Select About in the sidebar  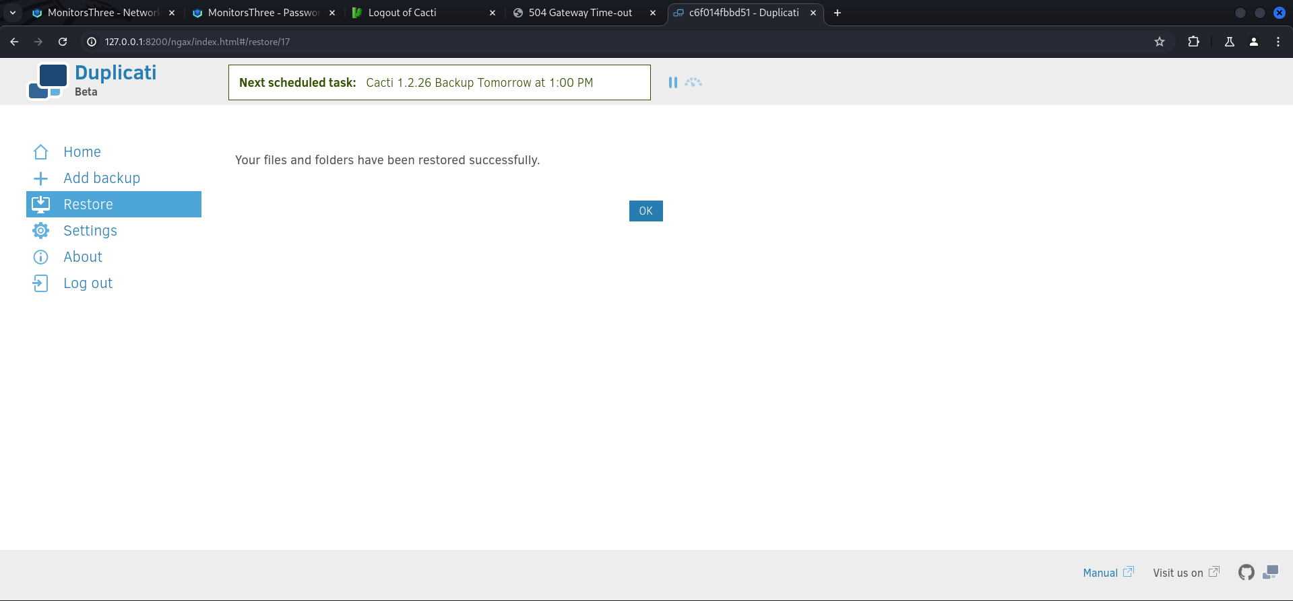click(x=82, y=257)
